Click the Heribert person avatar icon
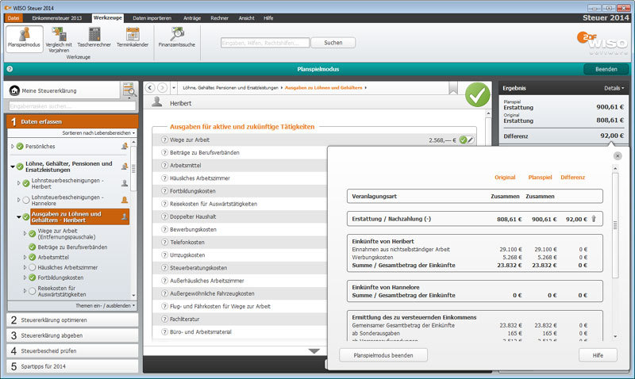Viewport: 635px width, 379px height. pyautogui.click(x=156, y=103)
